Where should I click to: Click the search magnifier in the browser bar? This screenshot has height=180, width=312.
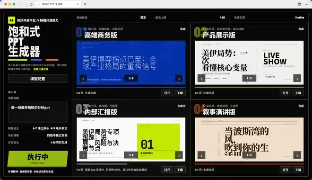click(x=85, y=4)
